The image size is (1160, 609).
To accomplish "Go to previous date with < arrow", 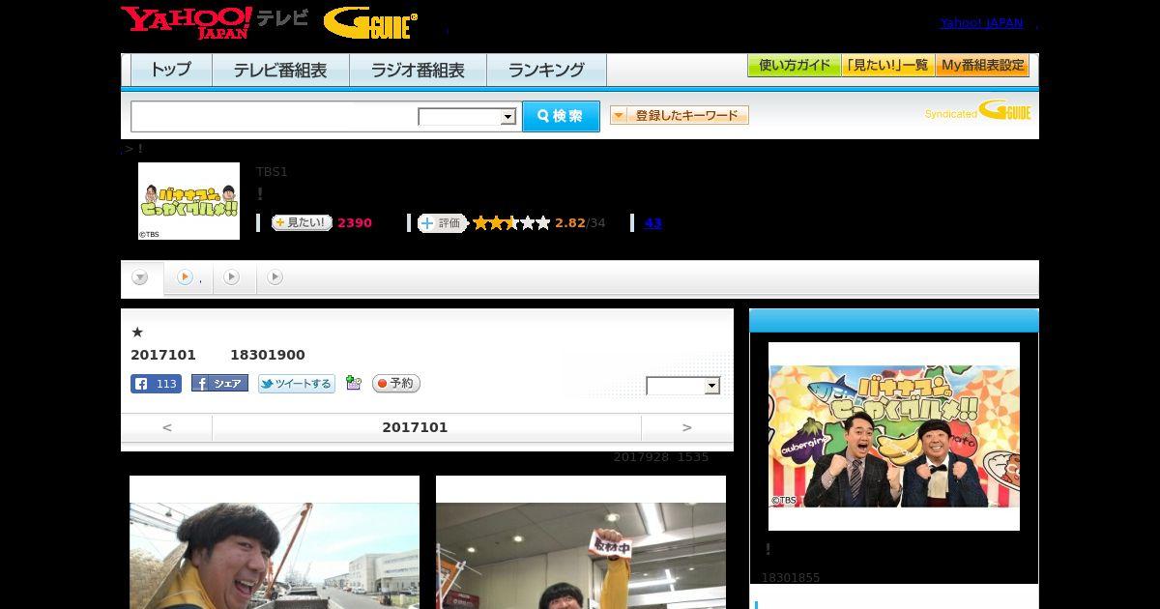I will (167, 427).
